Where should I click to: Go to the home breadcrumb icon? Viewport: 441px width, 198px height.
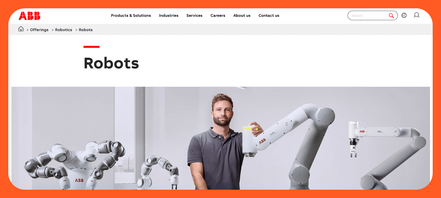pos(21,29)
